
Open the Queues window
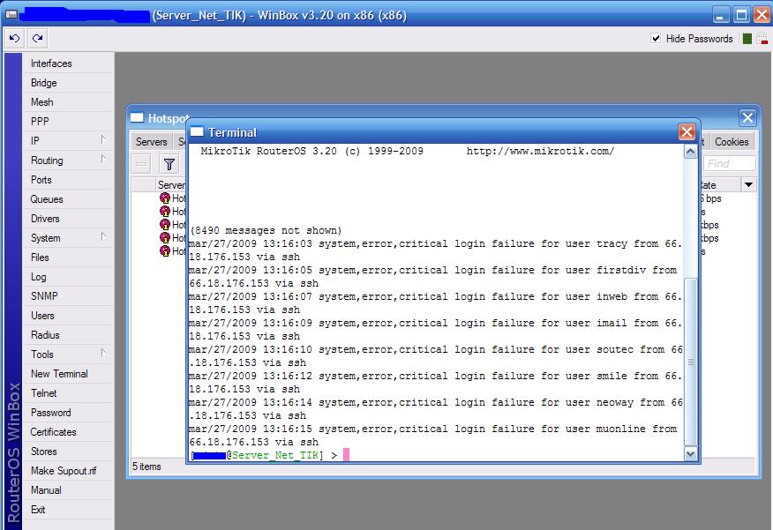click(x=47, y=199)
